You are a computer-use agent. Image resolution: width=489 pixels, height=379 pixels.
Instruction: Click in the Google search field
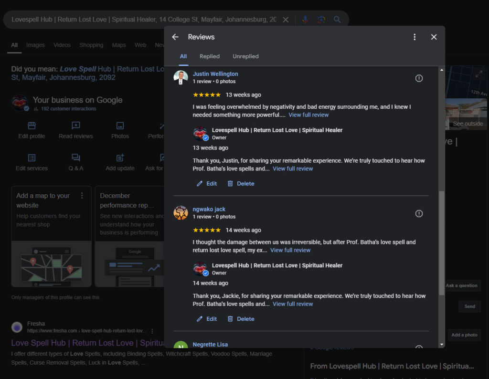144,20
